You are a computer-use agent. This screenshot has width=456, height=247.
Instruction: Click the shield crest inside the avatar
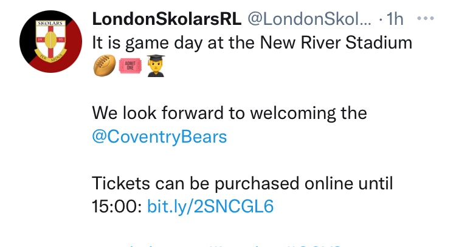[50, 40]
